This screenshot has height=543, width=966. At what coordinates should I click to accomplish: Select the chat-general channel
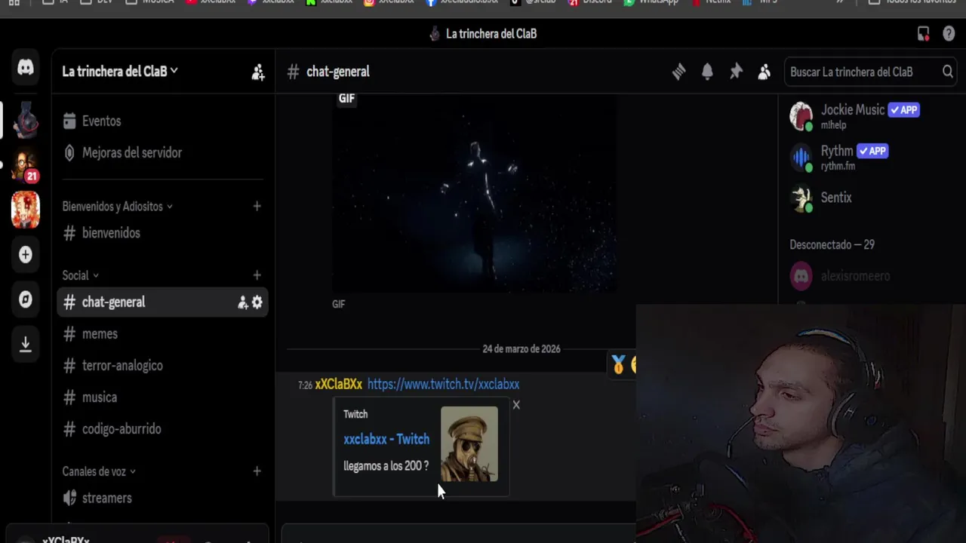point(162,302)
